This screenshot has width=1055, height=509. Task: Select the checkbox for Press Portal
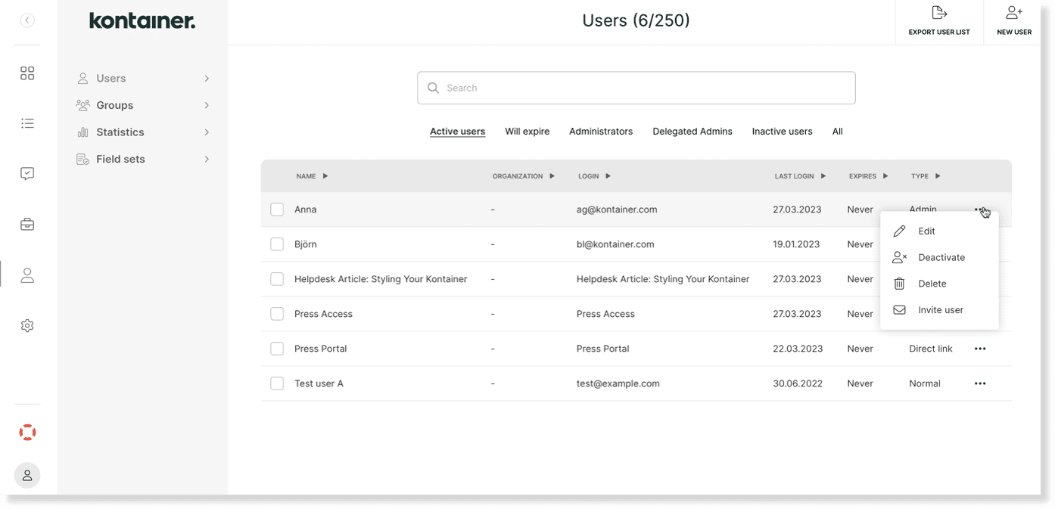coord(277,349)
